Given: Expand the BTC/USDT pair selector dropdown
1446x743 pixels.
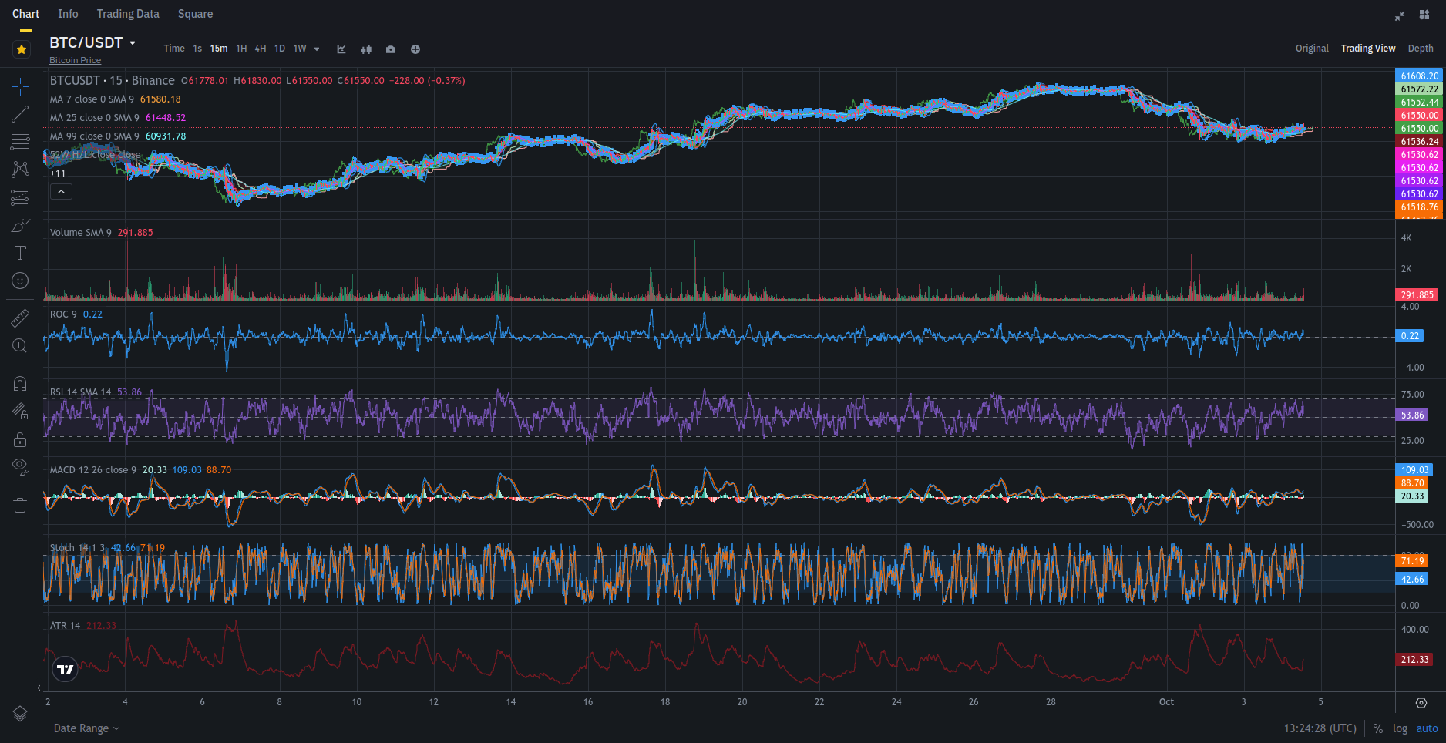Looking at the screenshot, I should click(x=133, y=43).
